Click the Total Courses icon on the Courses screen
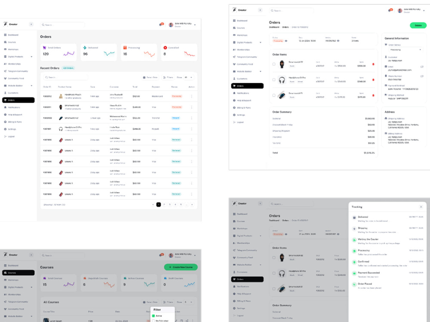This screenshot has height=322, width=430. point(44,278)
